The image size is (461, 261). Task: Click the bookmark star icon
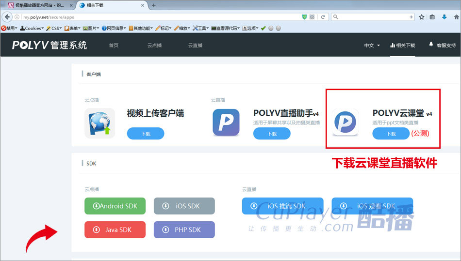(x=422, y=17)
